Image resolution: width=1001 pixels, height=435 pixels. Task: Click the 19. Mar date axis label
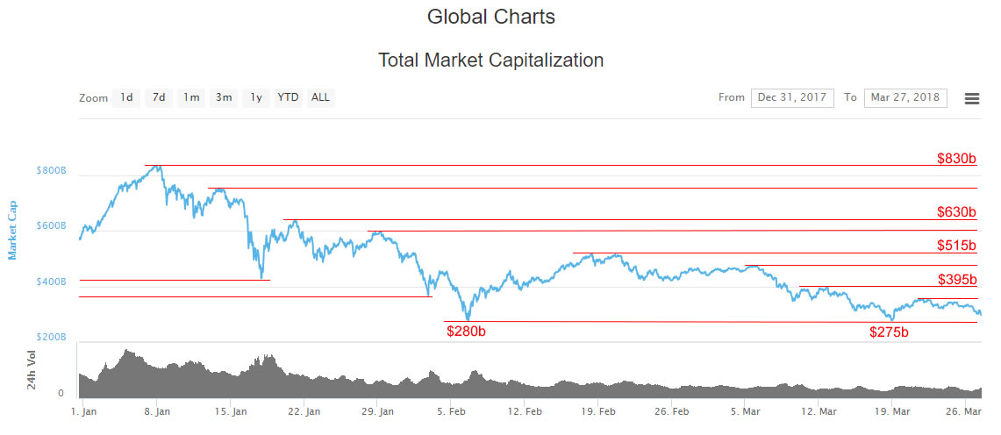tap(892, 412)
